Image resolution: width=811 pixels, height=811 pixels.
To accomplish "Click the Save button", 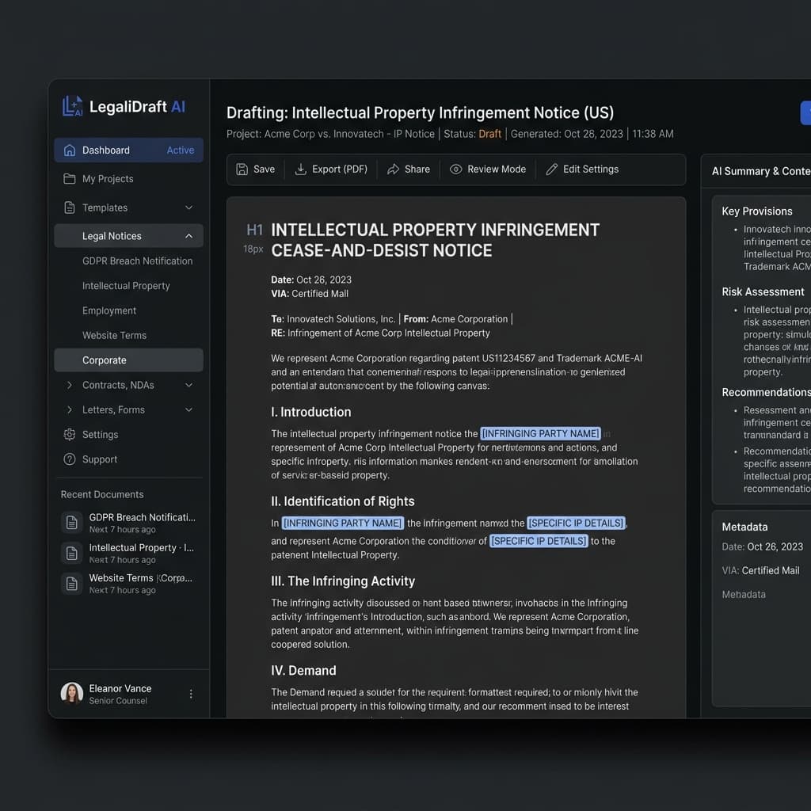I will [x=256, y=169].
